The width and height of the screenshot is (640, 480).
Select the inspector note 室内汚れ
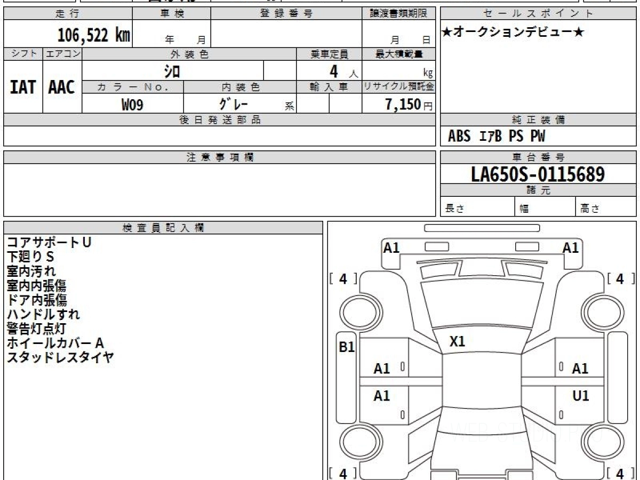coord(31,271)
